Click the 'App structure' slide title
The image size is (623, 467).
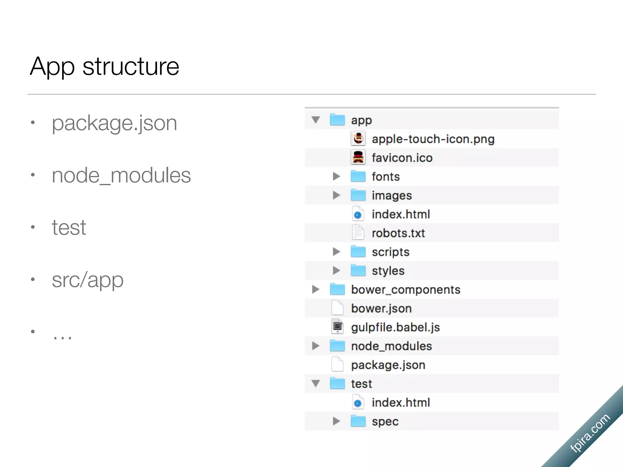105,67
